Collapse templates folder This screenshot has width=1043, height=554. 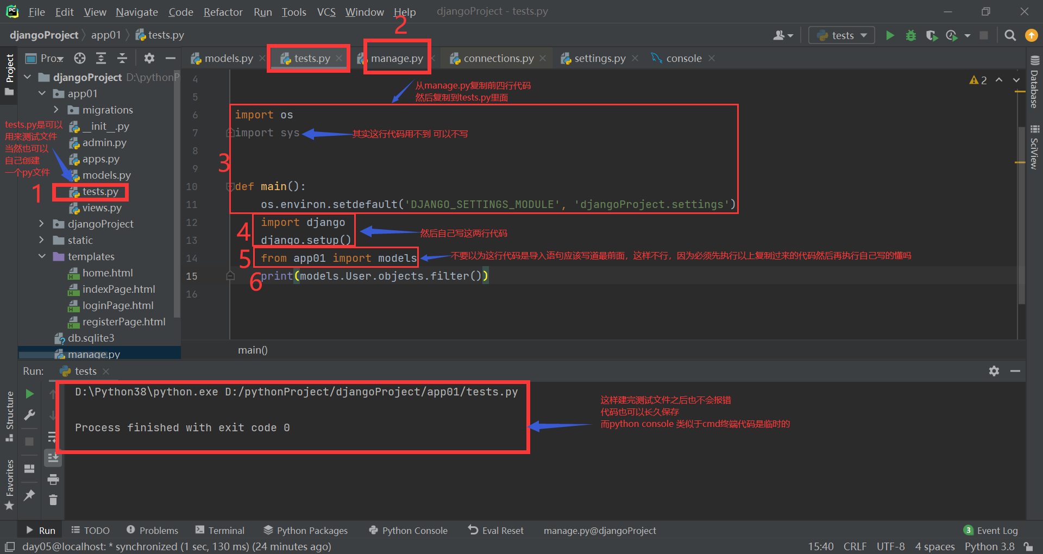pyautogui.click(x=42, y=256)
